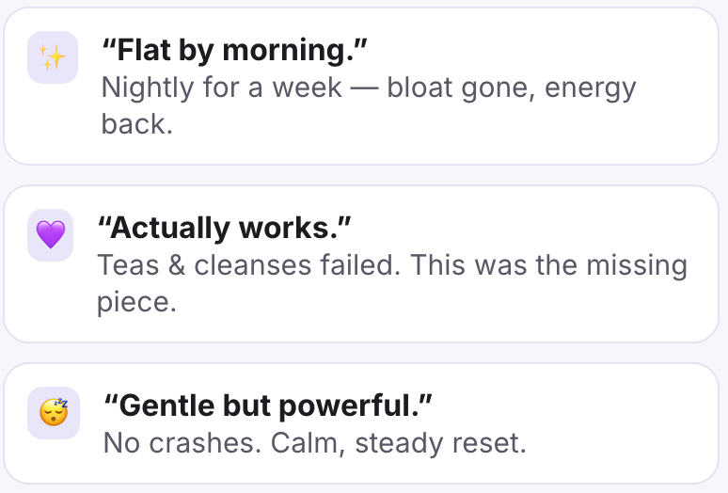Click the sparkles icon beside "Flat by morning."

pyautogui.click(x=53, y=58)
